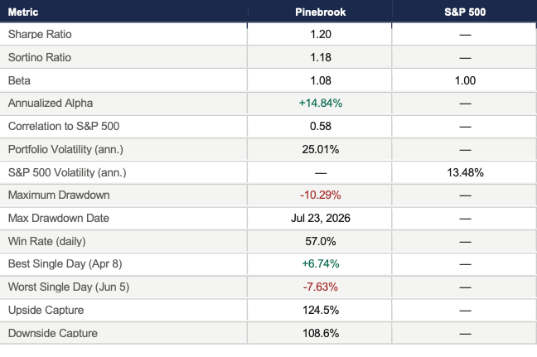Click the Pinebrook column header

[x=320, y=12]
